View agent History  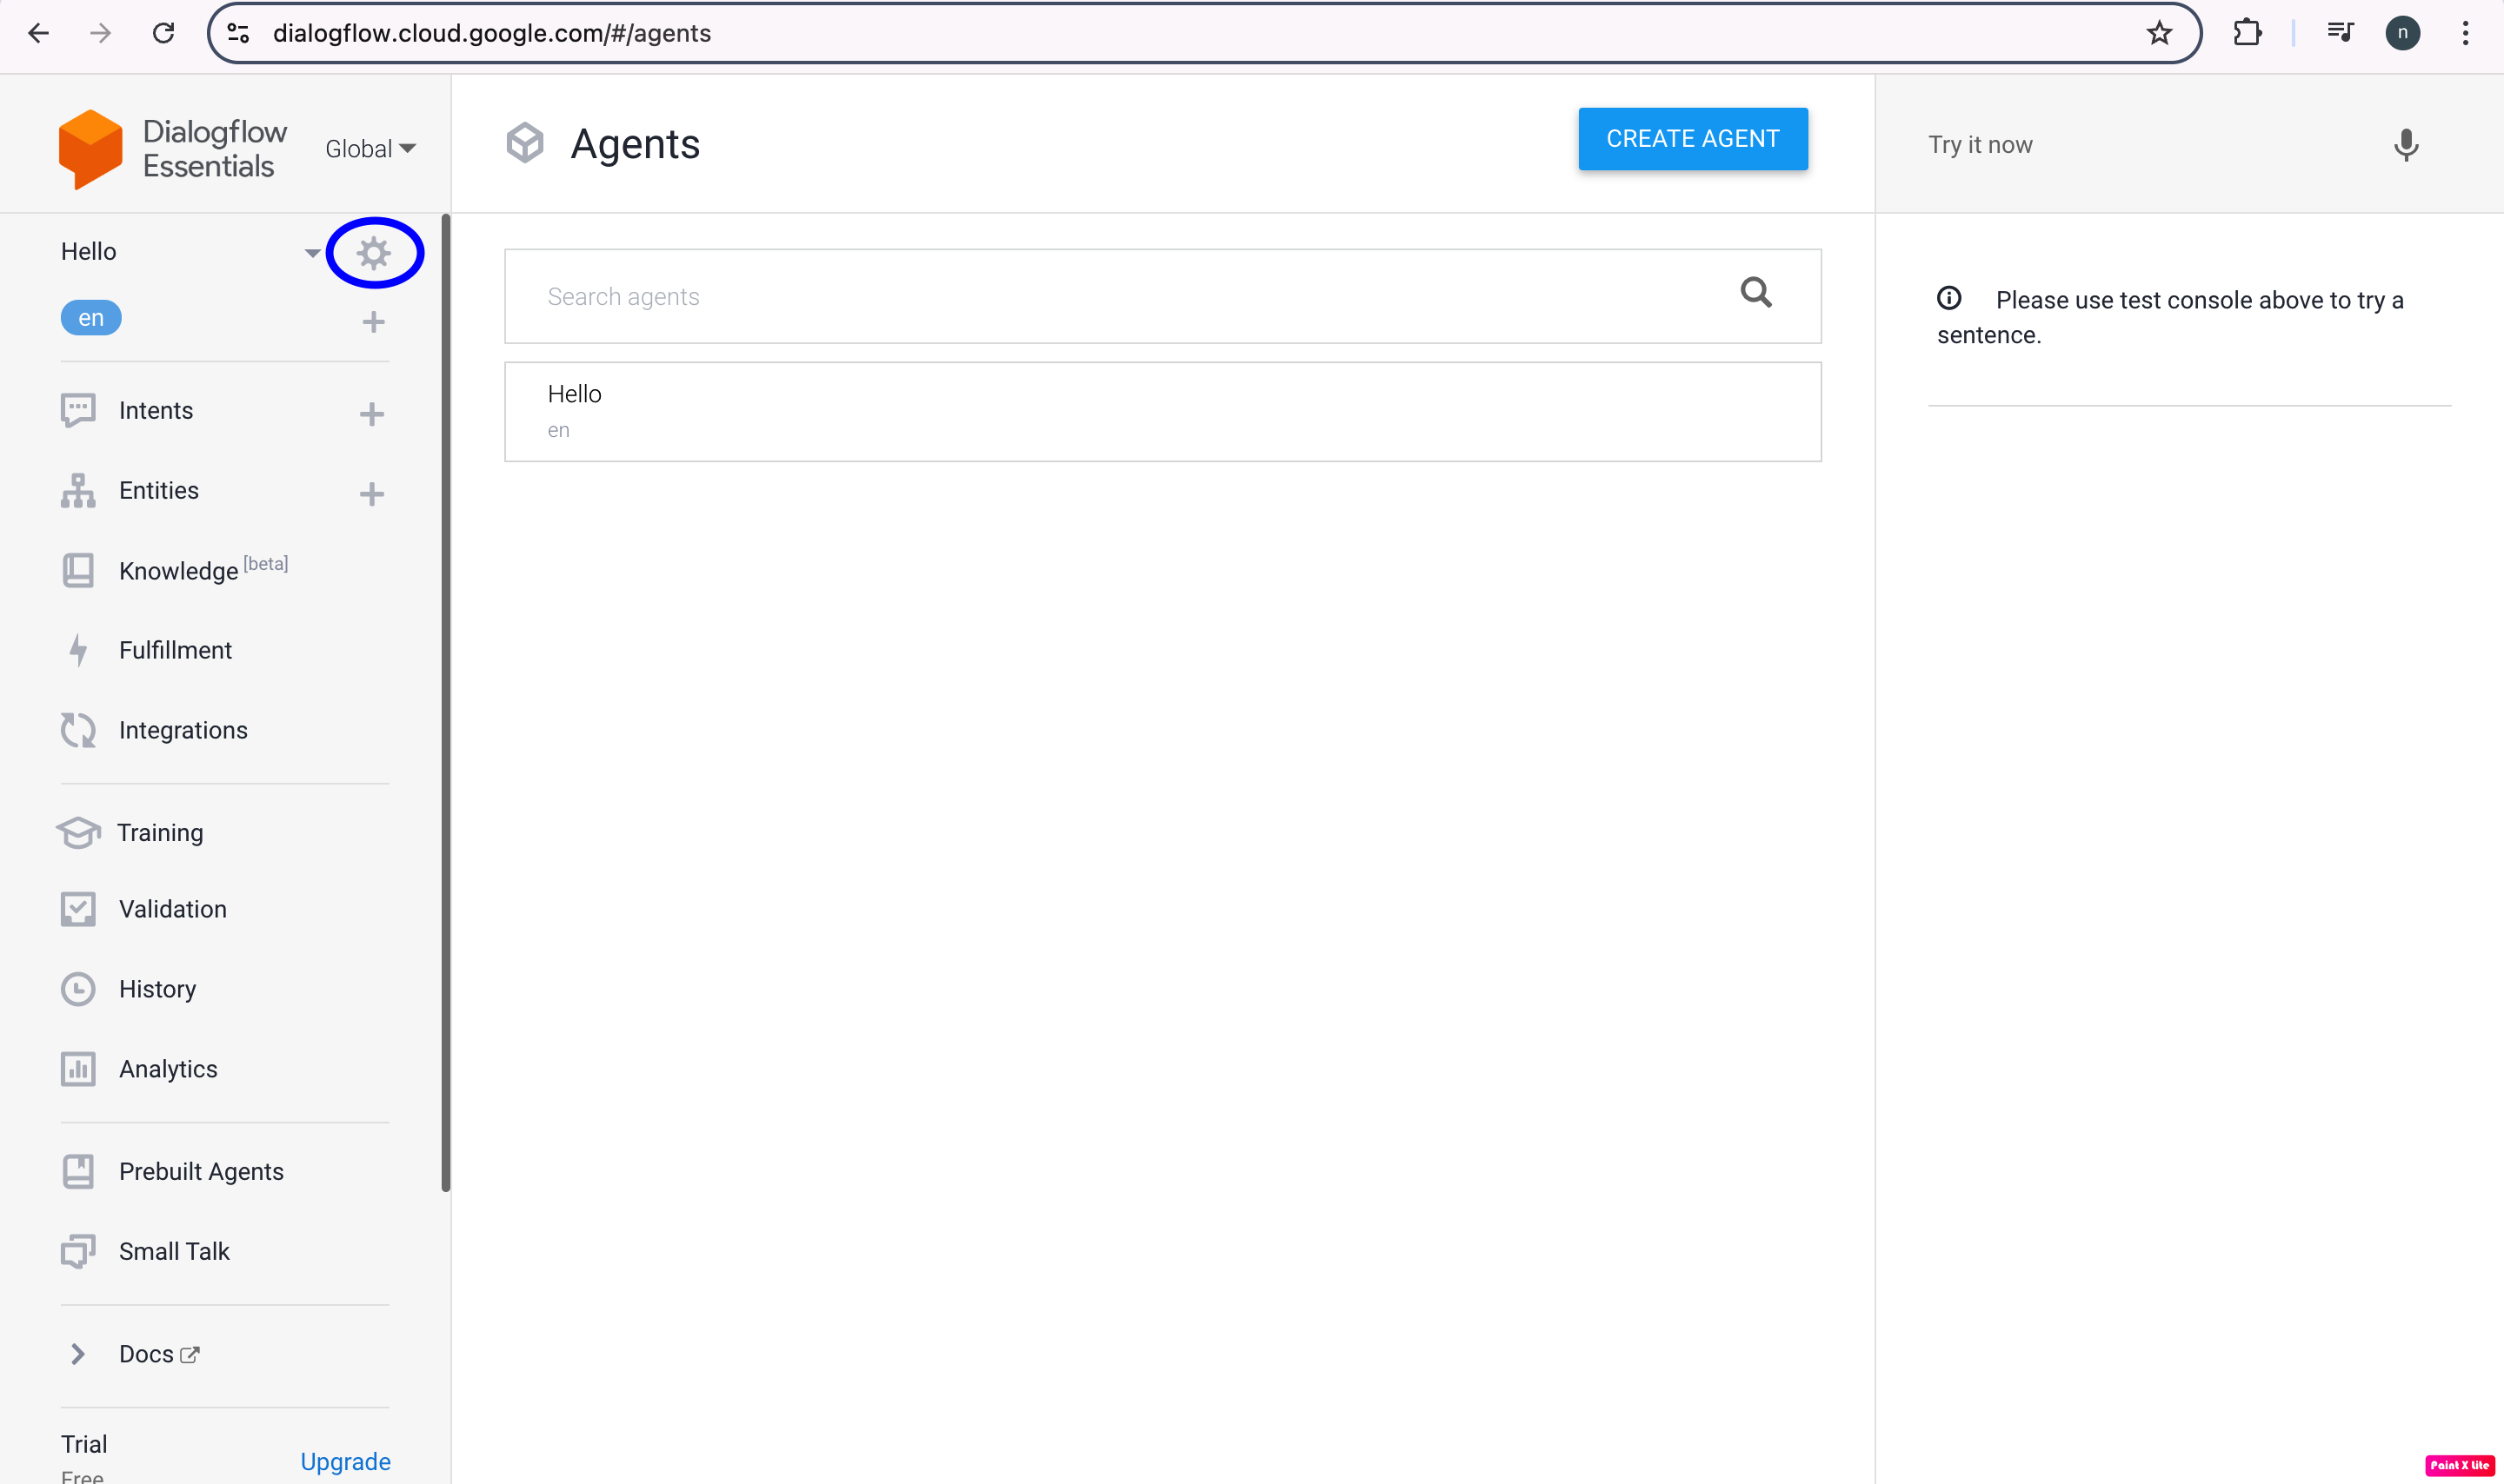[157, 988]
